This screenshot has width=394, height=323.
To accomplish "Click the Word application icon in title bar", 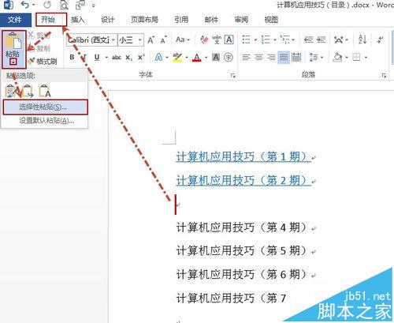I will (x=8, y=5).
